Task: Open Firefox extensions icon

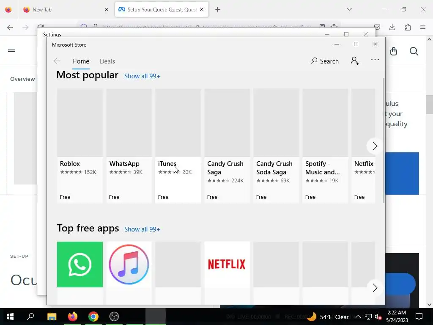Action: click(x=408, y=27)
